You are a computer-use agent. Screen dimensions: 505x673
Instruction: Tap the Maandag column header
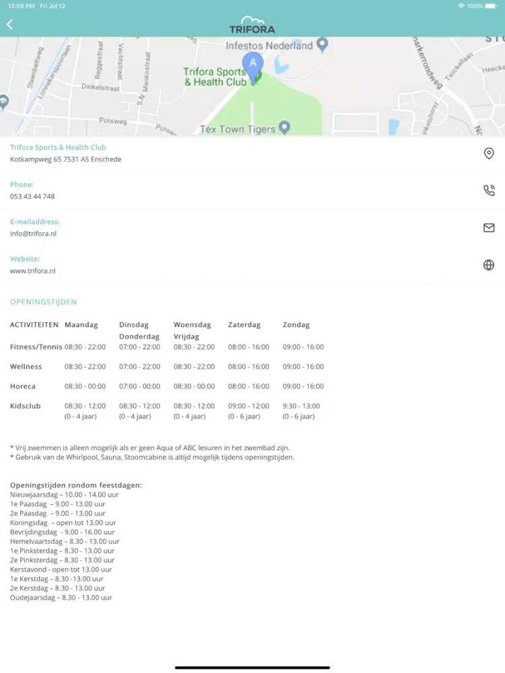coord(81,325)
